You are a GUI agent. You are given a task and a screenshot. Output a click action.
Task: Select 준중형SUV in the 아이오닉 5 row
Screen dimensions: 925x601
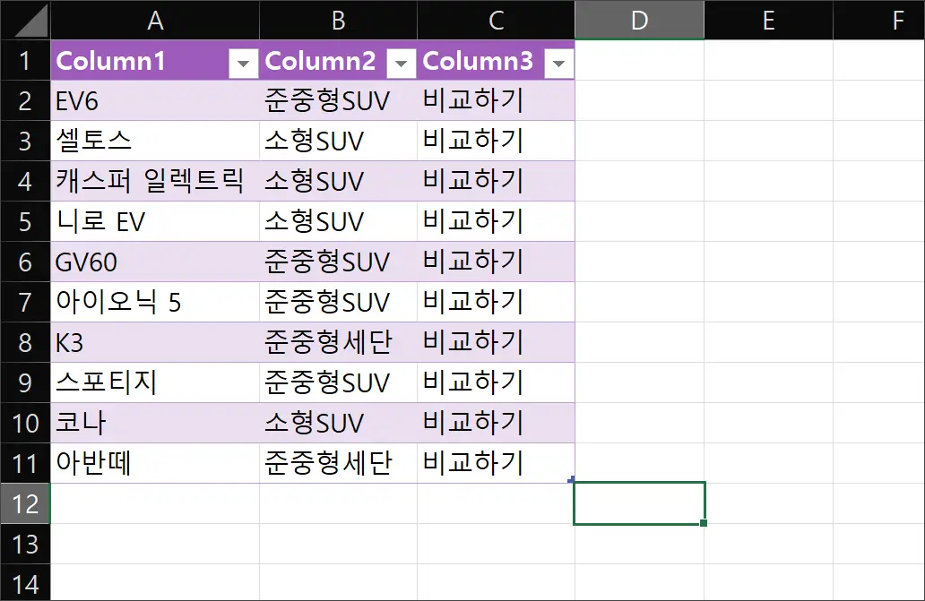point(338,302)
